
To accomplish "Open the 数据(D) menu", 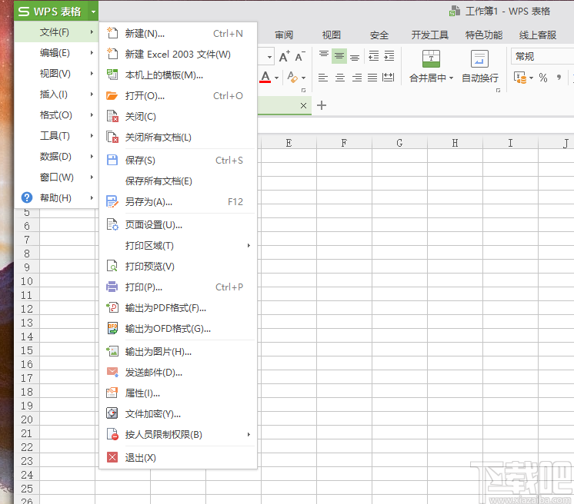I will [x=56, y=157].
